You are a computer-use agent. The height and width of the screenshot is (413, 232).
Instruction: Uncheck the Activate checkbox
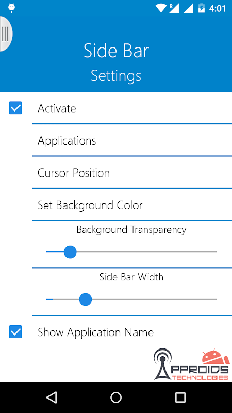pos(15,108)
